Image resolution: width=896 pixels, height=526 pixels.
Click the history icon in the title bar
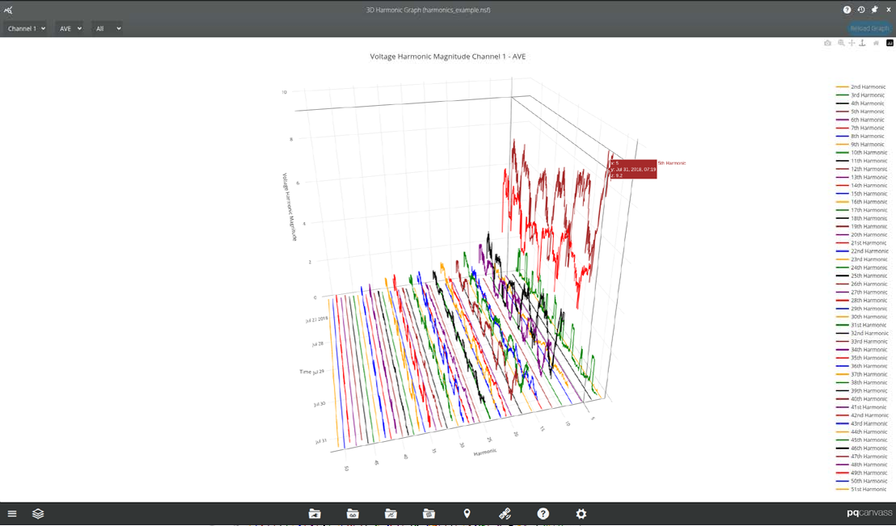860,9
